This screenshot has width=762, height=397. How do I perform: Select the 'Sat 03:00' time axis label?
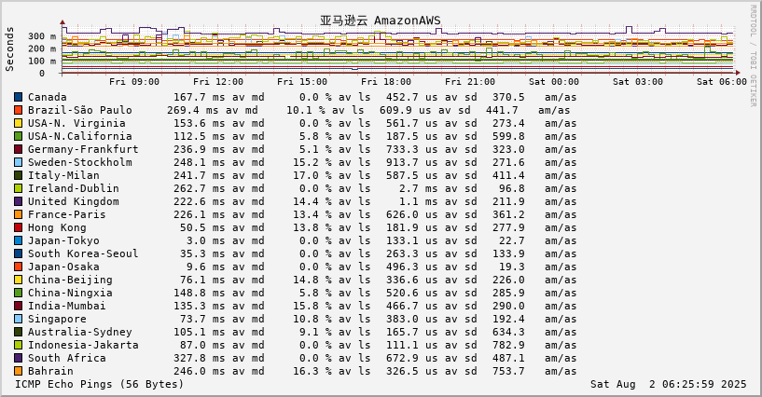click(638, 81)
